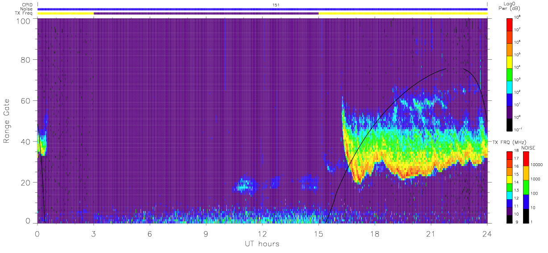This screenshot has height=253, width=548.
Task: Click the Noise row label
Action: click(26, 9)
